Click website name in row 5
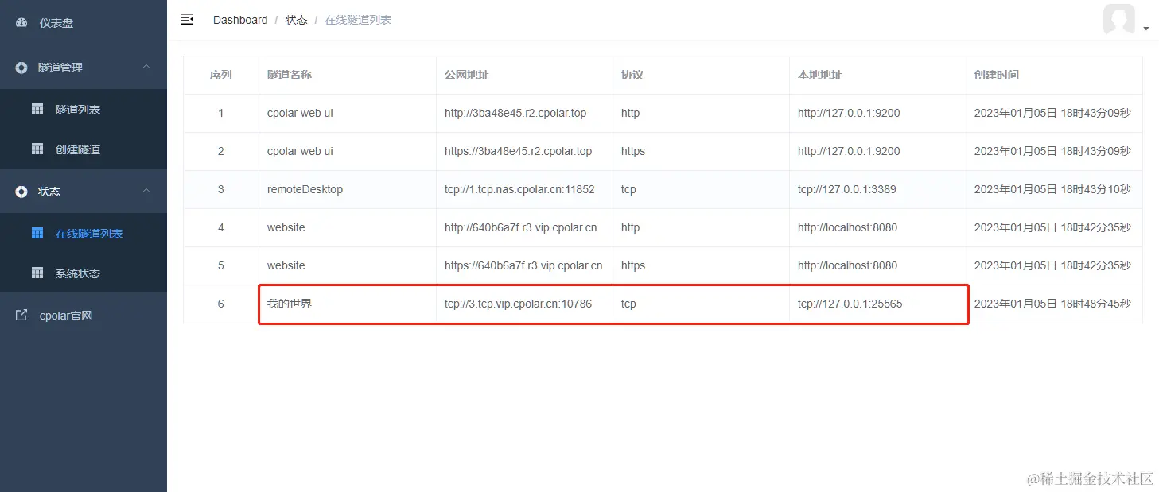The width and height of the screenshot is (1159, 492). (286, 265)
